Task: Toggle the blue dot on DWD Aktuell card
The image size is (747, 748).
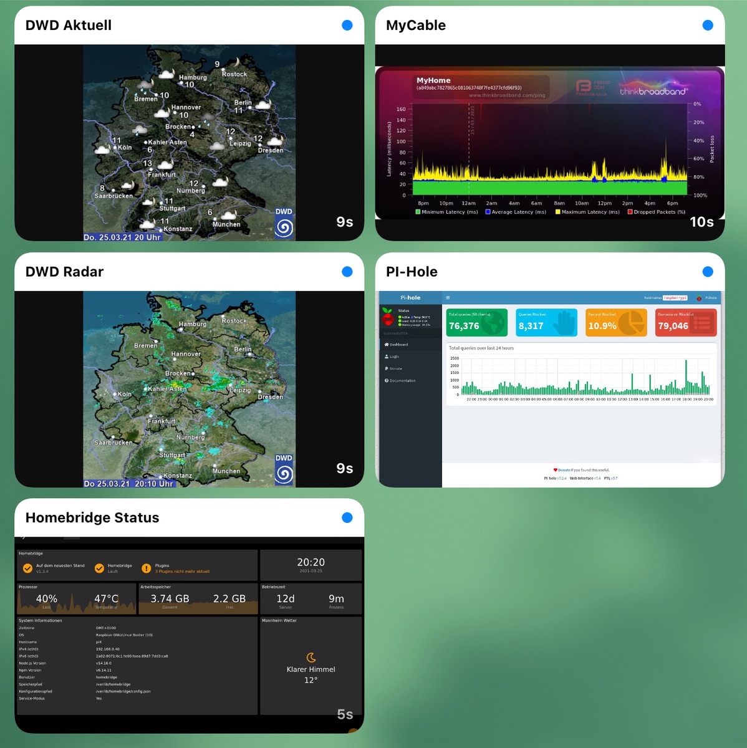Action: coord(347,26)
